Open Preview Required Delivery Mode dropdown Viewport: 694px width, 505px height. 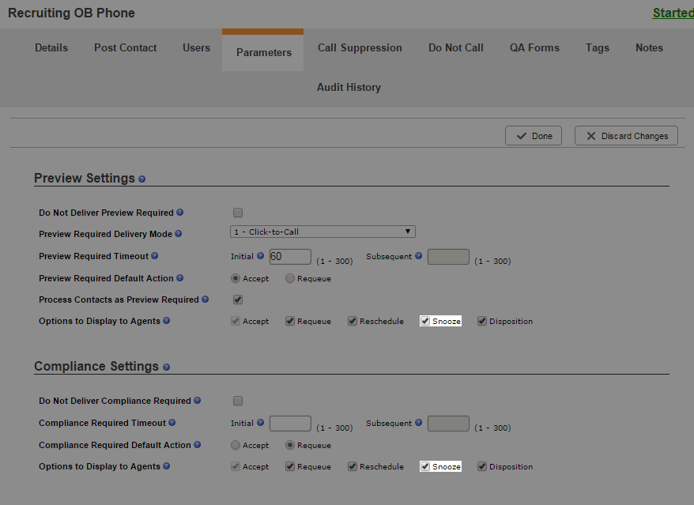coord(322,232)
